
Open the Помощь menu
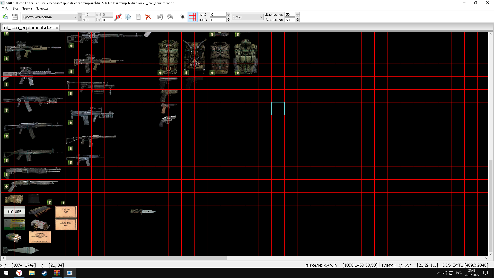click(x=42, y=8)
